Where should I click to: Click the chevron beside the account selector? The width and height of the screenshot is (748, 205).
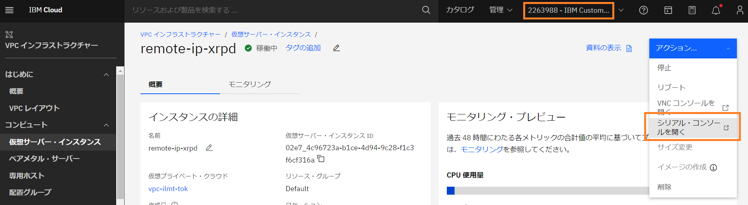(x=621, y=10)
